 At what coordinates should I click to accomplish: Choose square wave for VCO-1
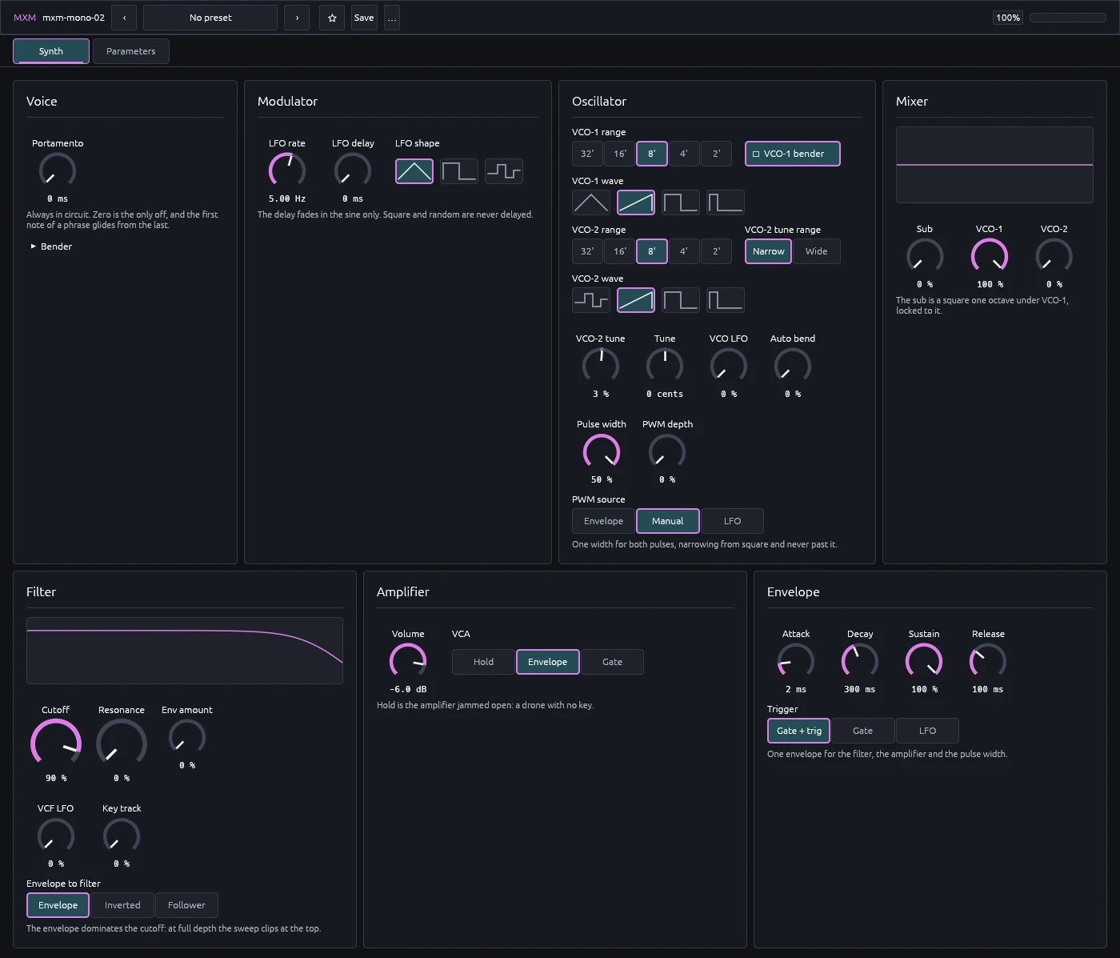681,202
